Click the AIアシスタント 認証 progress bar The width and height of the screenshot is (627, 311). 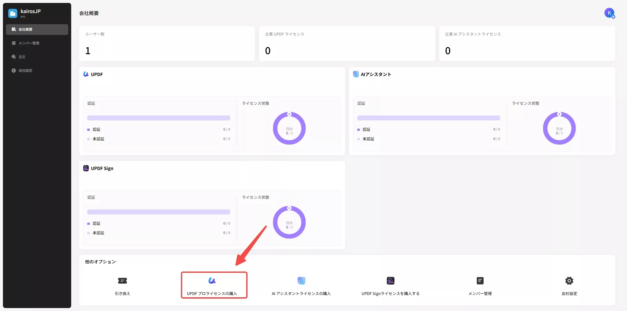428,118
